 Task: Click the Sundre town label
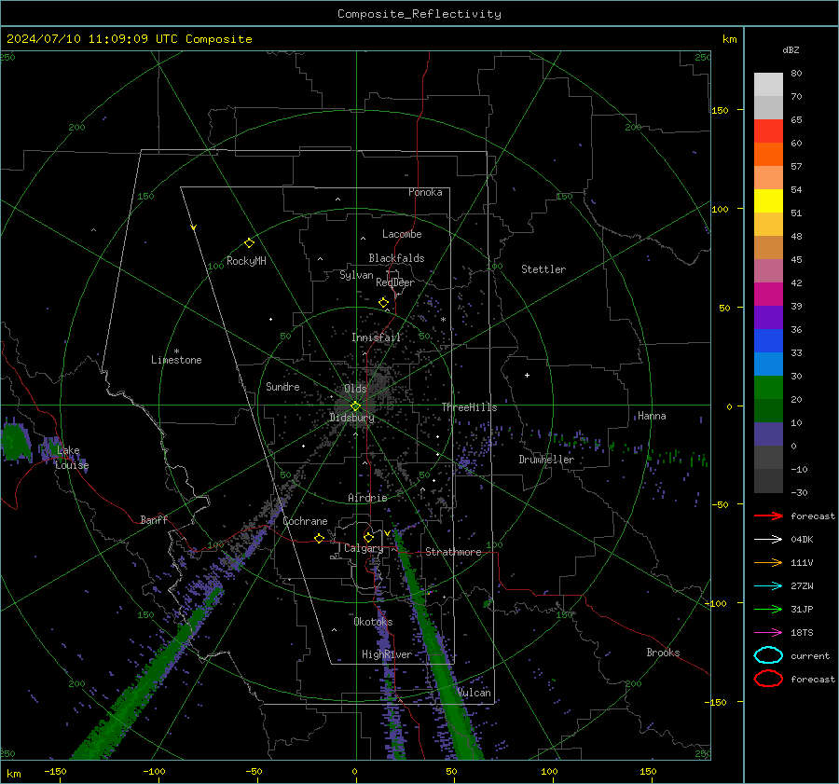point(282,386)
